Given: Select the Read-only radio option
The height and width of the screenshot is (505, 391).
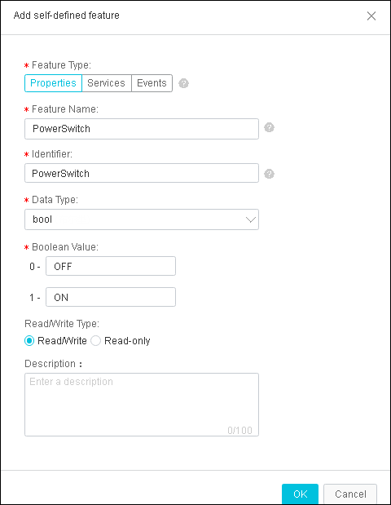Looking at the screenshot, I should point(95,341).
